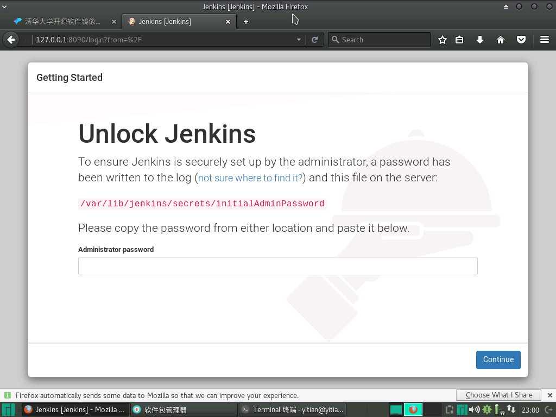This screenshot has height=417, width=556.
Task: Click inside the Administrator password field
Action: click(x=278, y=266)
